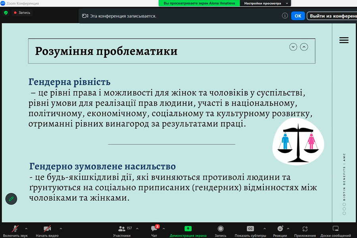Click the scales gender equality illustration
Screen dimensions: 357x238
(298, 141)
